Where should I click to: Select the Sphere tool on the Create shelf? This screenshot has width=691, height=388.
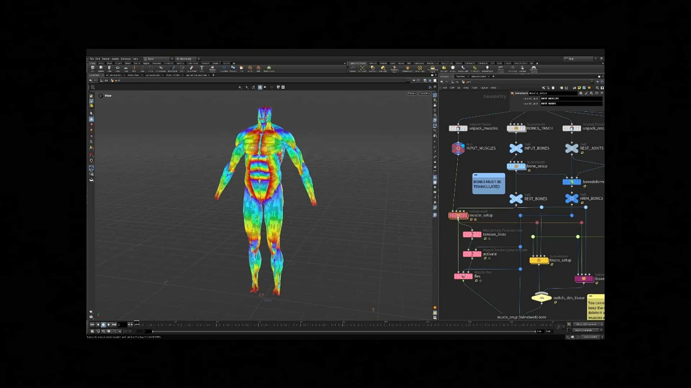(x=101, y=68)
